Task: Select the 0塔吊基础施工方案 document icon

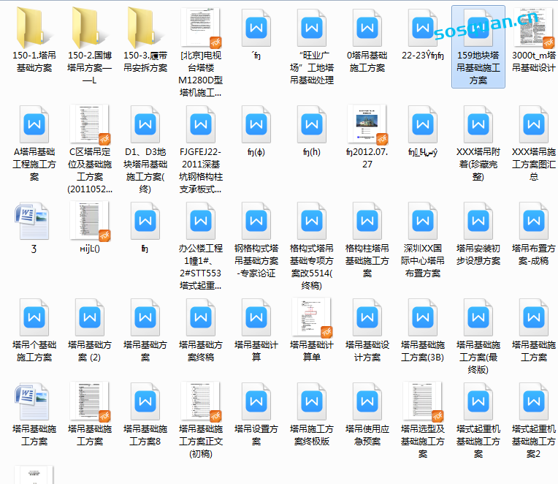Action: (367, 28)
